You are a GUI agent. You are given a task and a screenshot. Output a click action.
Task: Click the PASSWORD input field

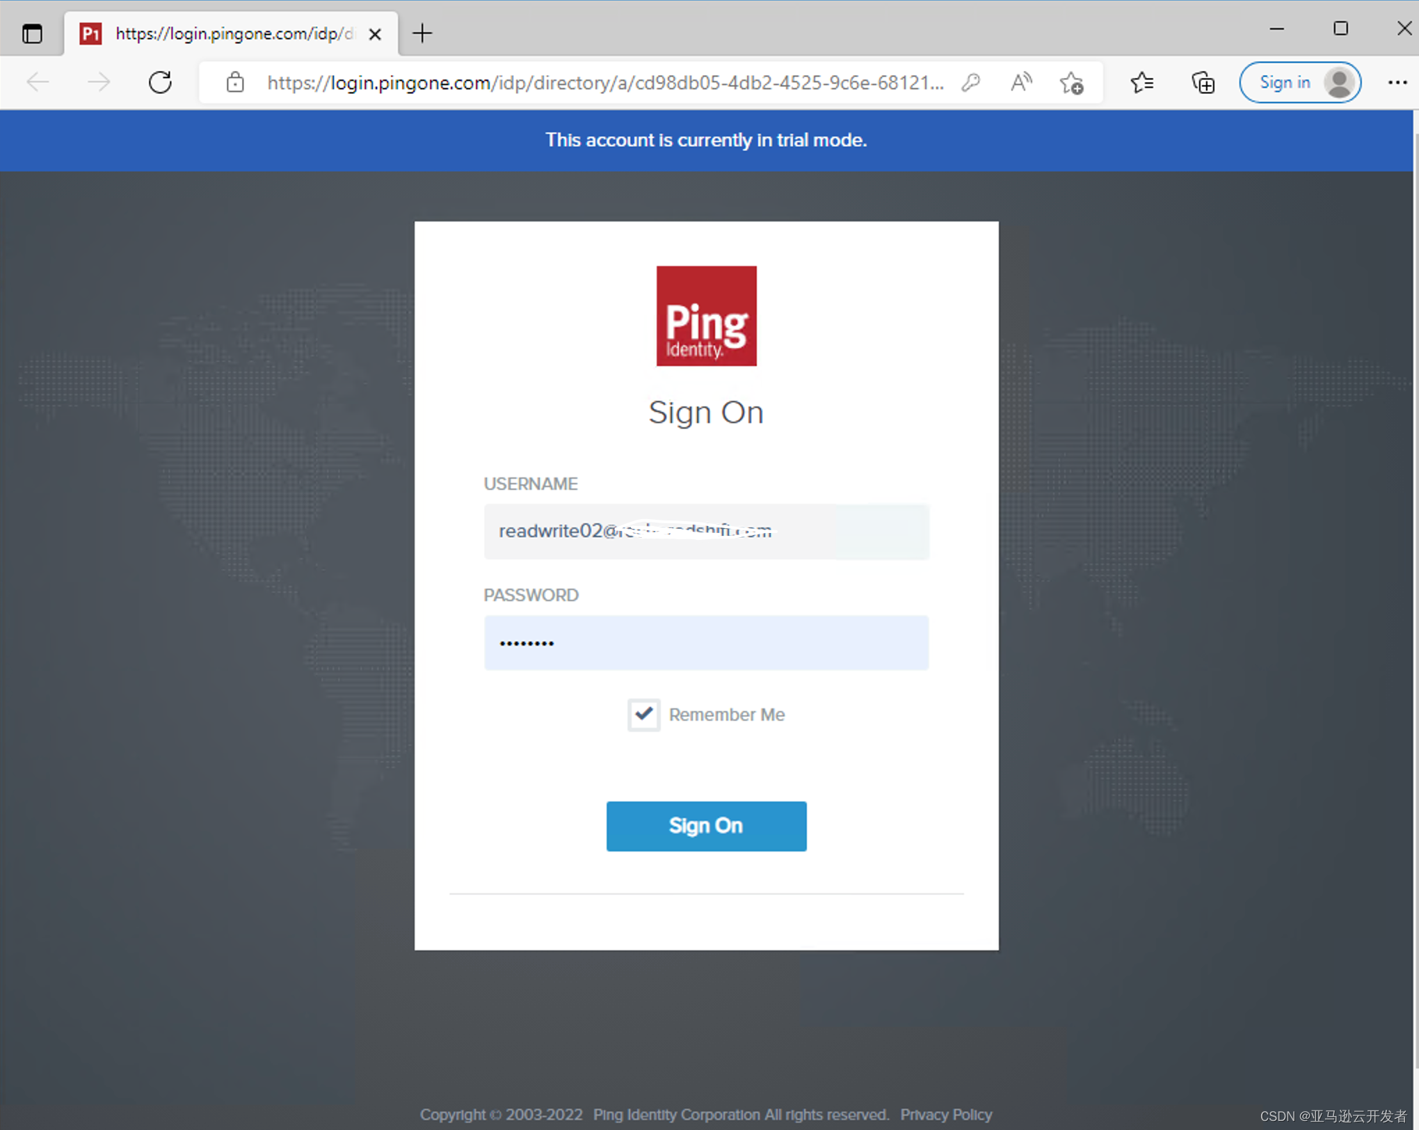[706, 643]
